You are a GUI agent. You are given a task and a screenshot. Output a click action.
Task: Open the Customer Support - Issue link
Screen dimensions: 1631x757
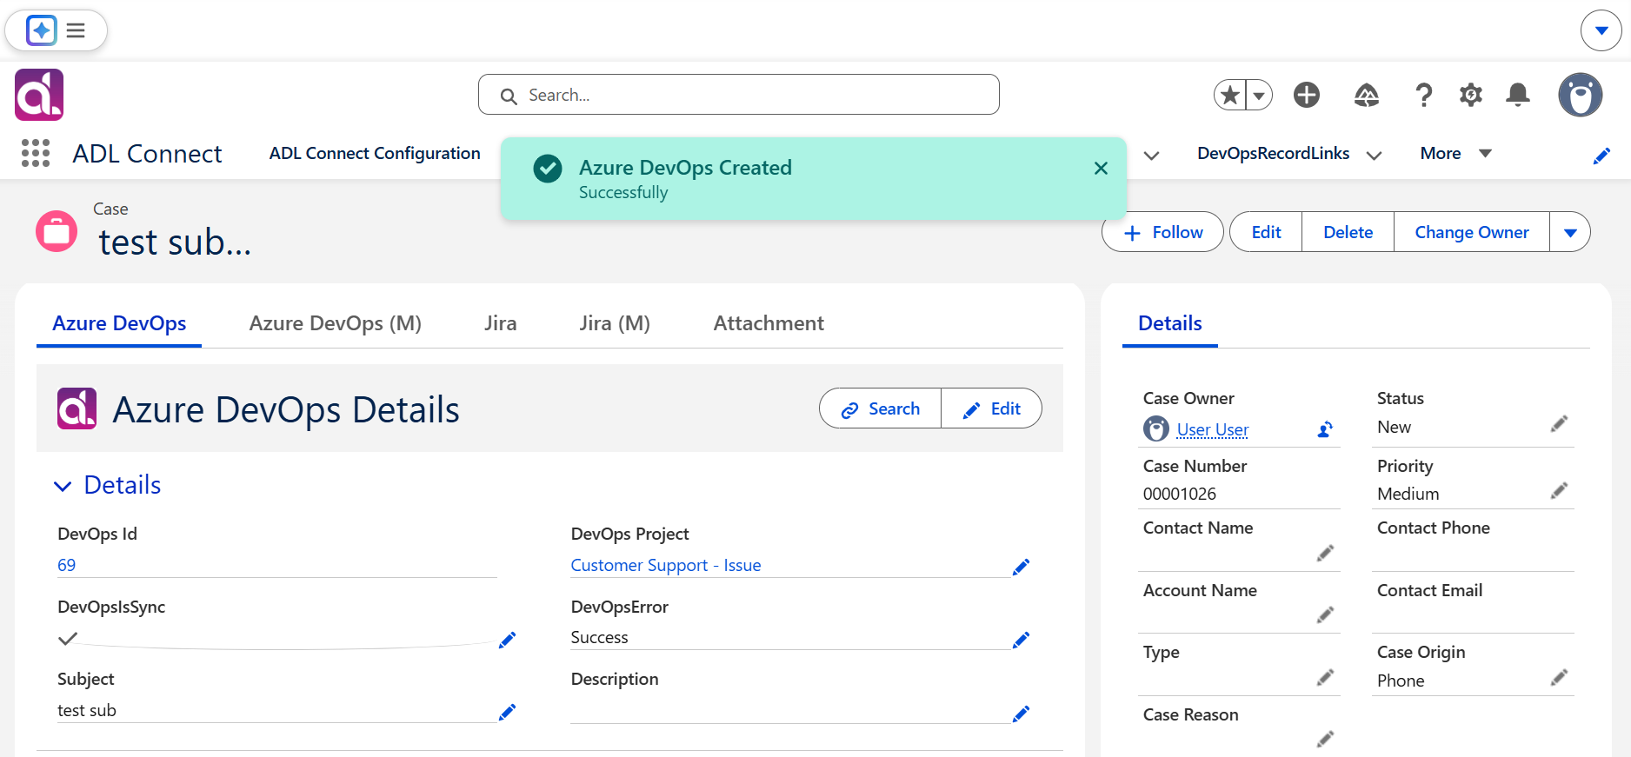pos(666,565)
